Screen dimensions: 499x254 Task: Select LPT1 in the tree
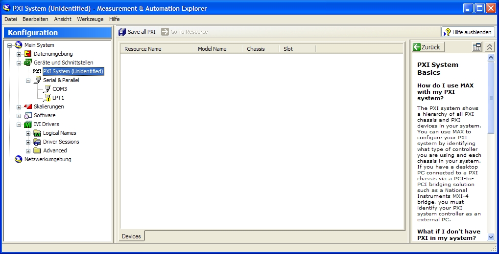point(58,98)
